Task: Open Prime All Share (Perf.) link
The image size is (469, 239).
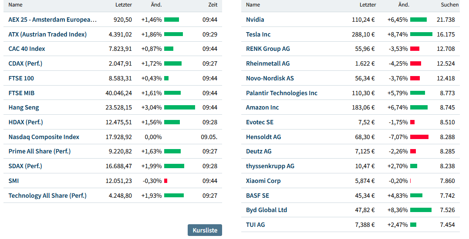Action: pyautogui.click(x=40, y=151)
